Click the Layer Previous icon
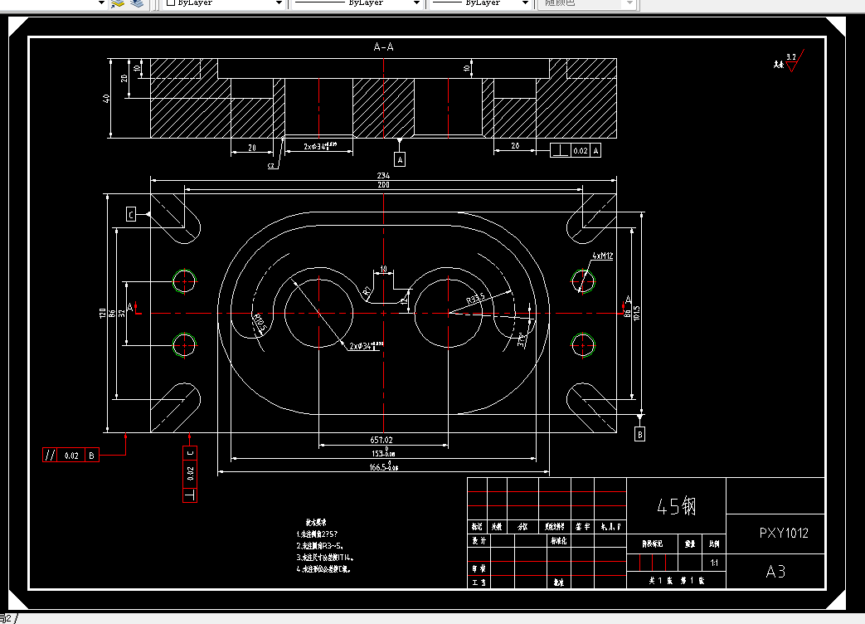 (118, 3)
